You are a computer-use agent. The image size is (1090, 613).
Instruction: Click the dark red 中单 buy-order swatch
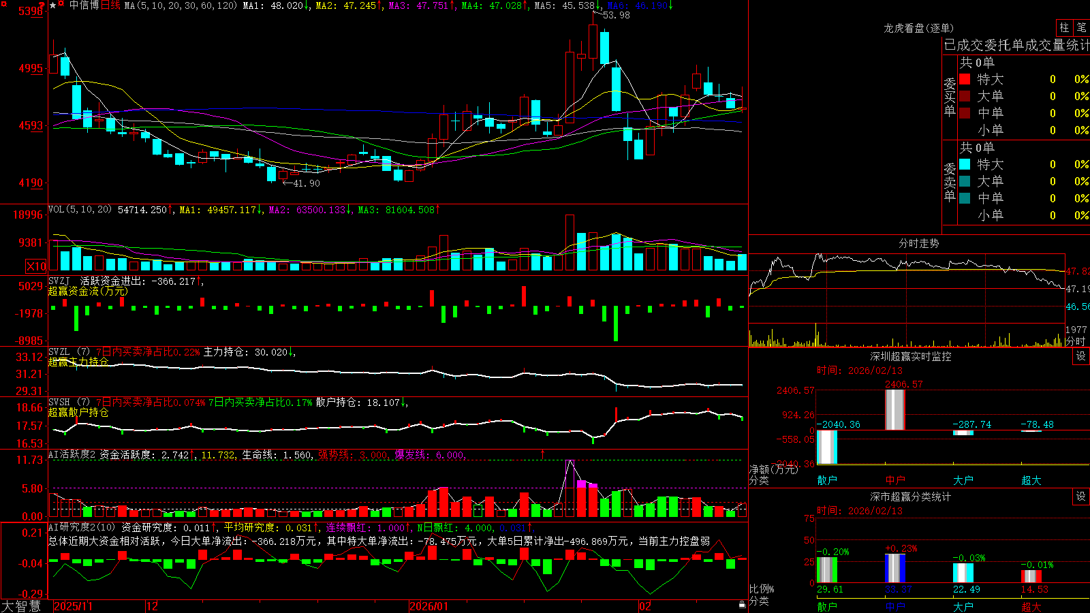(x=965, y=112)
